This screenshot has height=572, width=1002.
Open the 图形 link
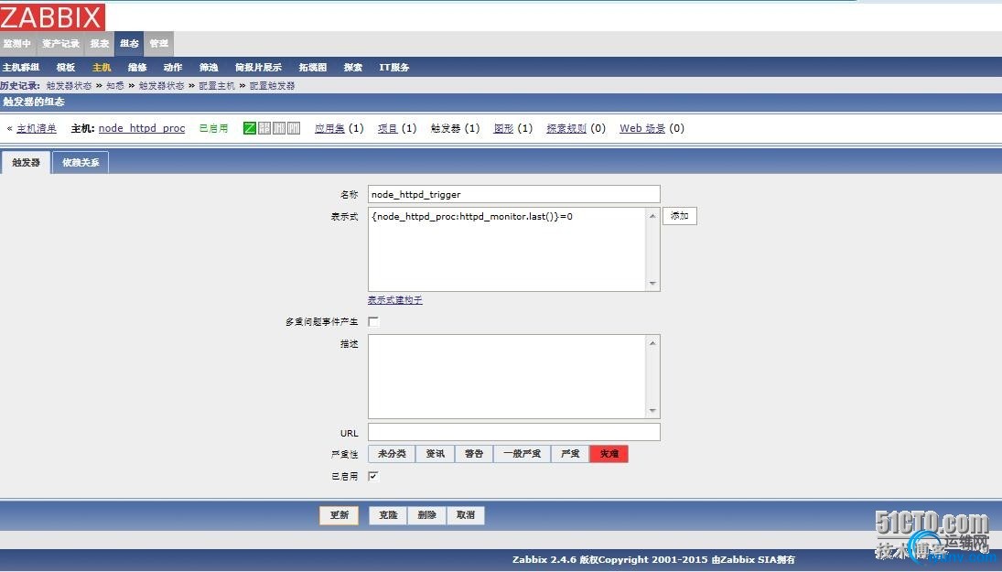click(503, 128)
